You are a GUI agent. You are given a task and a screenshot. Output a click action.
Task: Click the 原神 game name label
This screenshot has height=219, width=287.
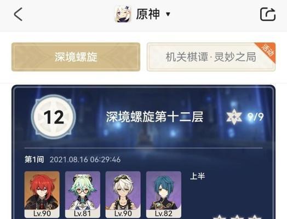(x=148, y=14)
